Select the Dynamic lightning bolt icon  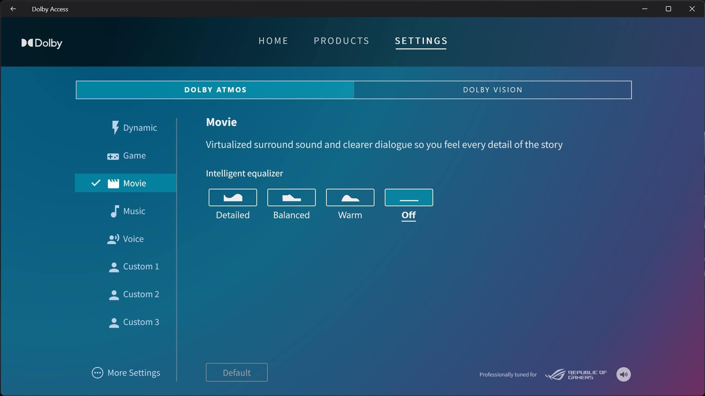pyautogui.click(x=115, y=128)
